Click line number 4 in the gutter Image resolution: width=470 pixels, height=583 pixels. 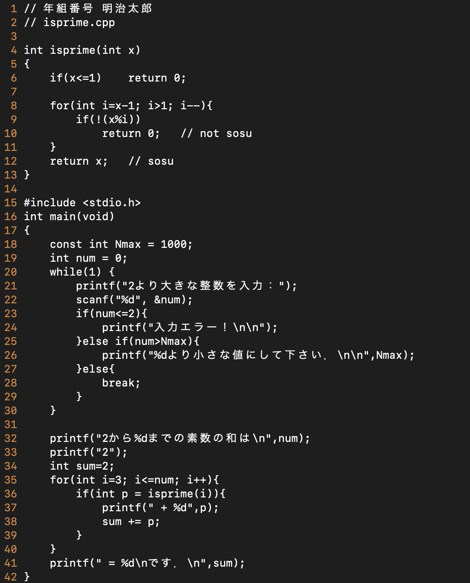(14, 50)
